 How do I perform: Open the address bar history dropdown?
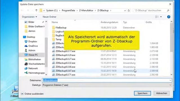(x=125, y=11)
